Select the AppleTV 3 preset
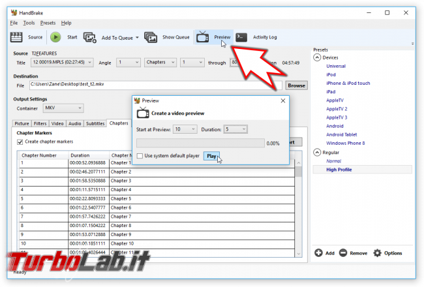Image resolution: width=424 pixels, height=287 pixels. pos(337,117)
